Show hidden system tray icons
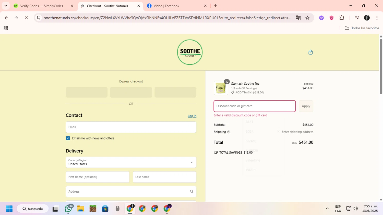 coord(327,209)
